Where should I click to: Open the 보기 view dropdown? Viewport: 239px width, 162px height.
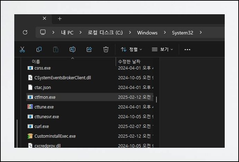[162, 49]
